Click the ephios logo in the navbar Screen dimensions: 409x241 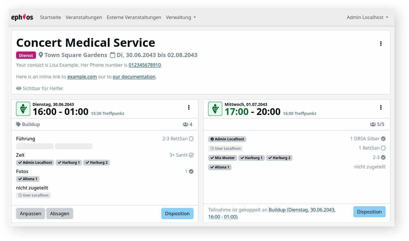click(x=22, y=17)
